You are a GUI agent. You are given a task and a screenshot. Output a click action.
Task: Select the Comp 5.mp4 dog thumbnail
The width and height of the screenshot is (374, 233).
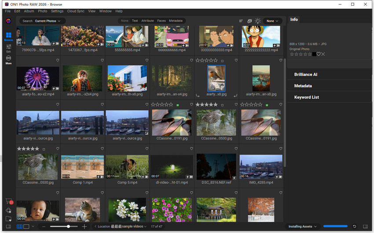click(127, 167)
